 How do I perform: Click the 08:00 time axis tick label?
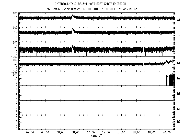pos(76,133)
